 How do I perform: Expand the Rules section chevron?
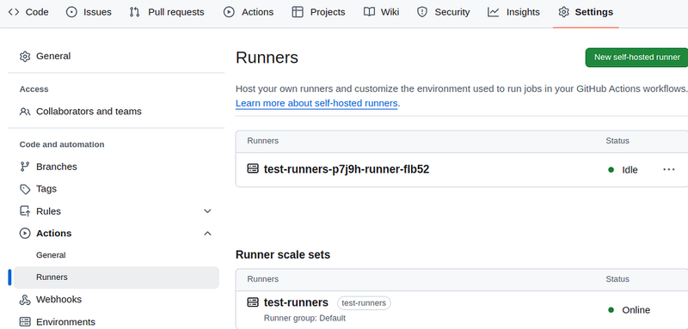point(207,211)
